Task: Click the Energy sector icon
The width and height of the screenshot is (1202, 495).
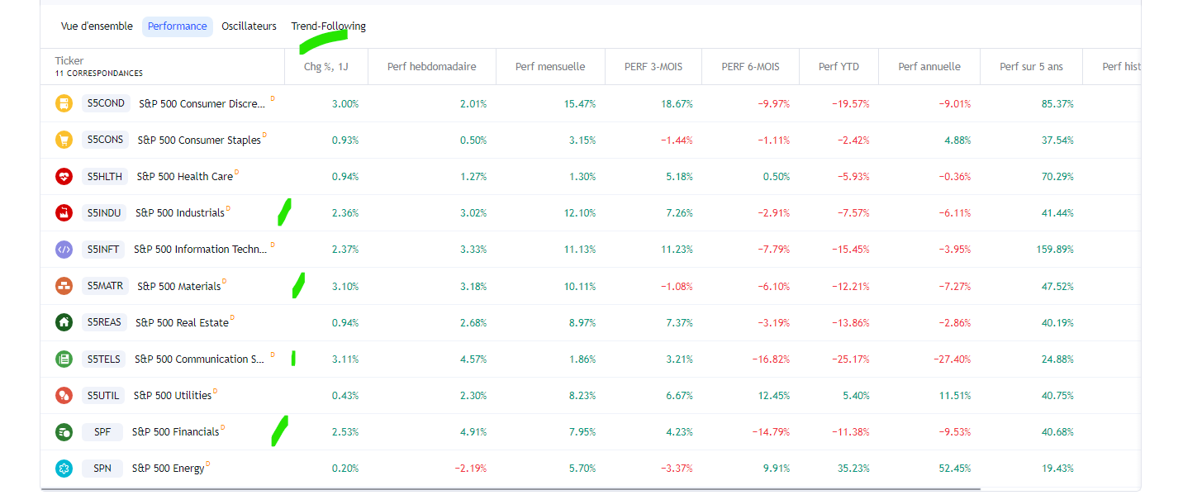Action: [64, 468]
